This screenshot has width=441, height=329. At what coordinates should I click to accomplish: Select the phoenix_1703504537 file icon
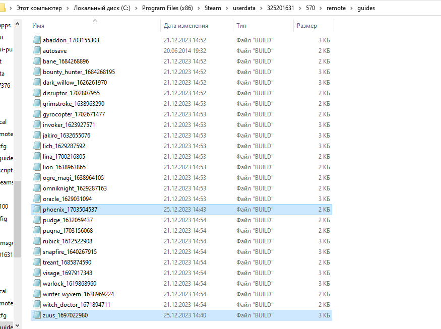coord(37,210)
